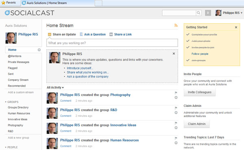Open Human Resources group link in stream
244x150 pixels.
point(124,140)
